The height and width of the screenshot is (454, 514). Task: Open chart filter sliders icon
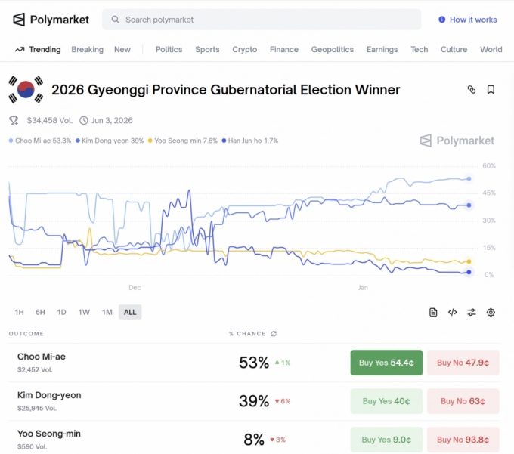pyautogui.click(x=472, y=312)
